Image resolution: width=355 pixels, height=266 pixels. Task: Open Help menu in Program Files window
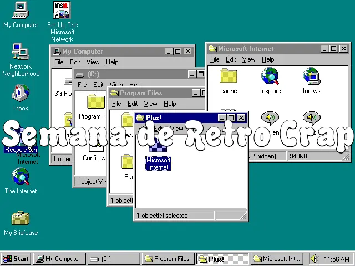pos(170,104)
